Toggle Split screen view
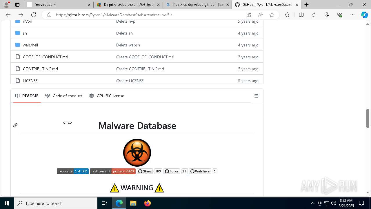This screenshot has width=371, height=209. [x=301, y=15]
